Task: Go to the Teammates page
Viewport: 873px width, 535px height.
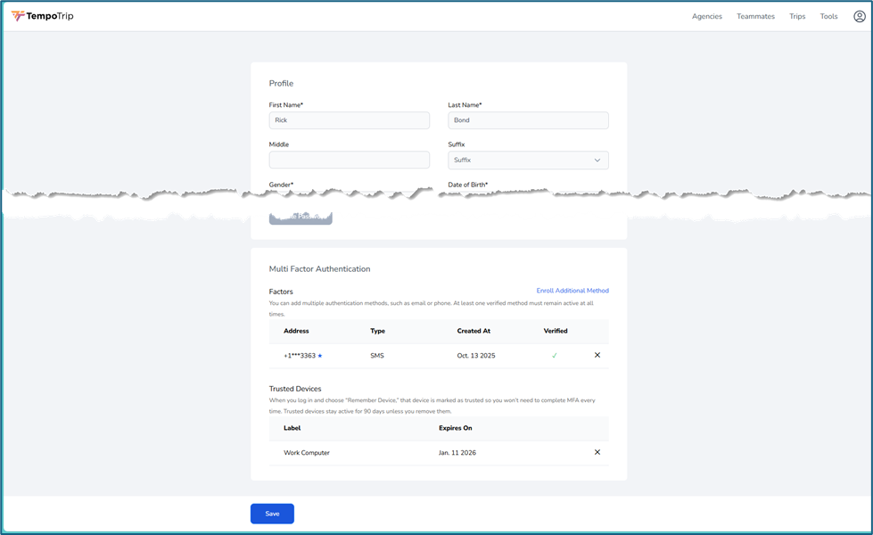Action: (x=755, y=16)
